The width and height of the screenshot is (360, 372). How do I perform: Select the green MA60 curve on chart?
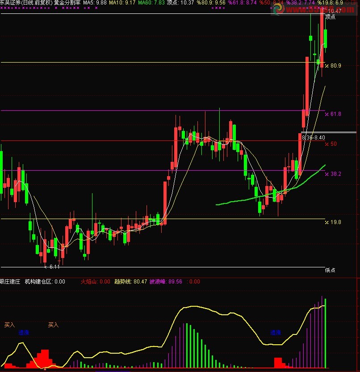tap(270, 194)
